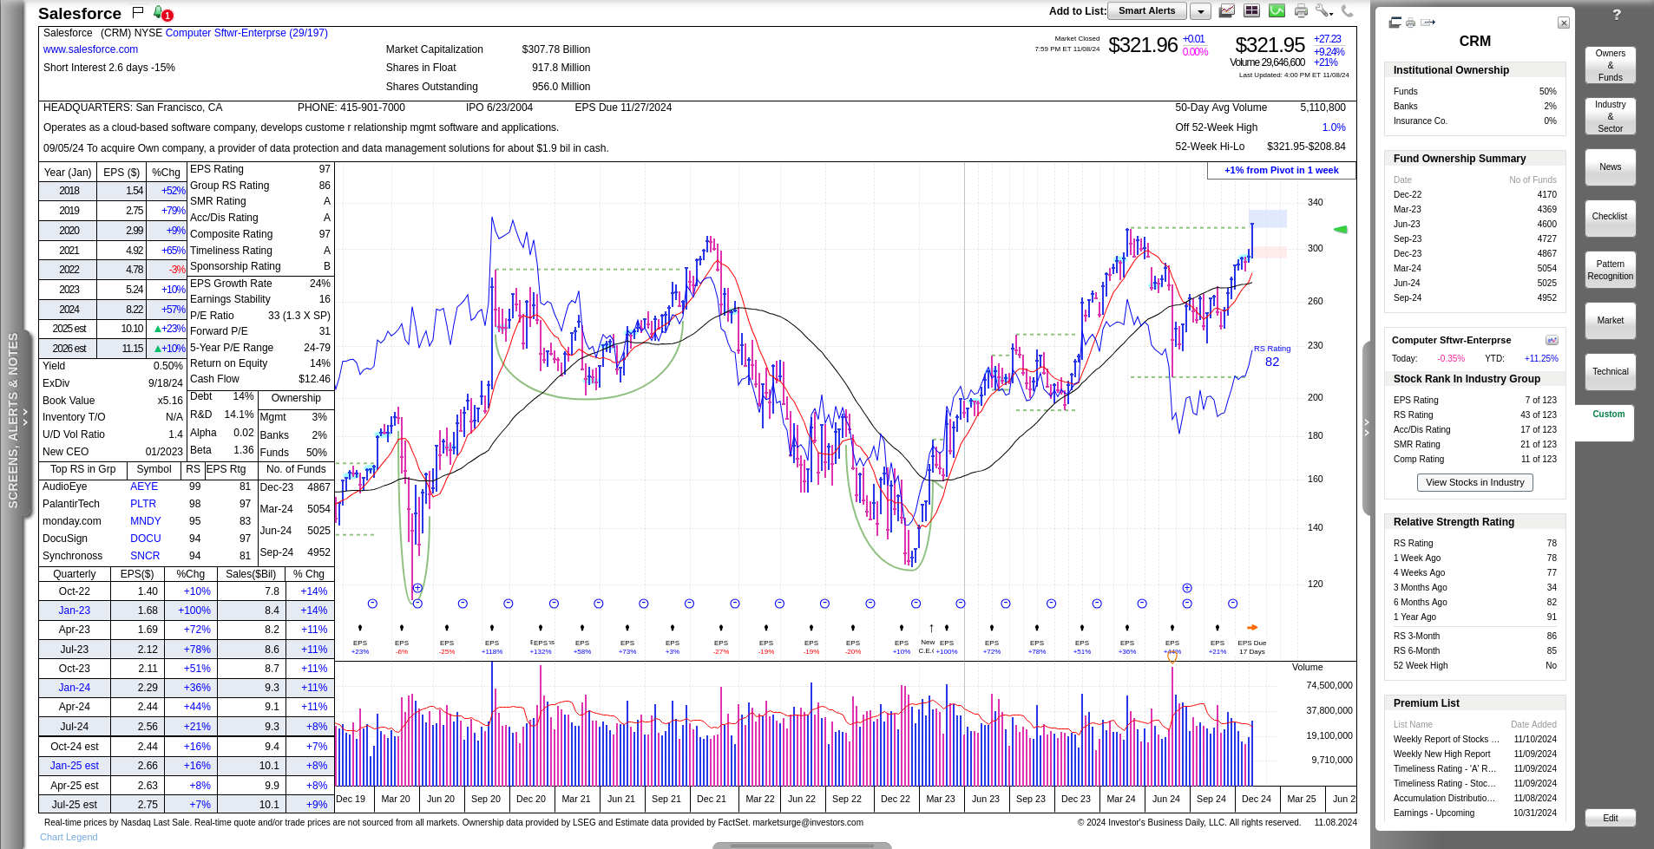The image size is (1654, 849).
Task: Click the RS 3-Month rating row
Action: click(1474, 636)
